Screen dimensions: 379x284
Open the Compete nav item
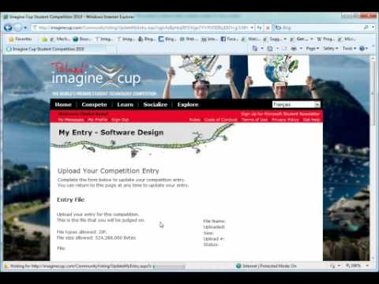(x=94, y=104)
